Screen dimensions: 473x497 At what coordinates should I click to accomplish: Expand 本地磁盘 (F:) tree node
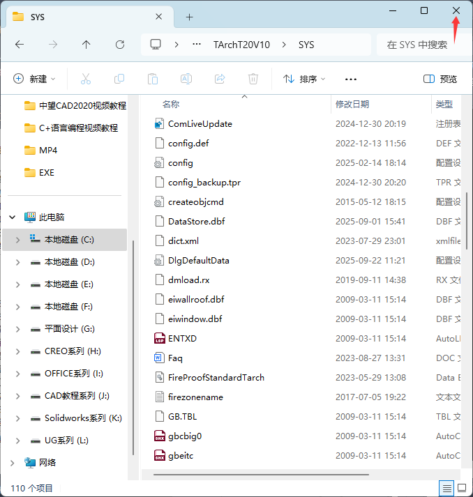(17, 307)
